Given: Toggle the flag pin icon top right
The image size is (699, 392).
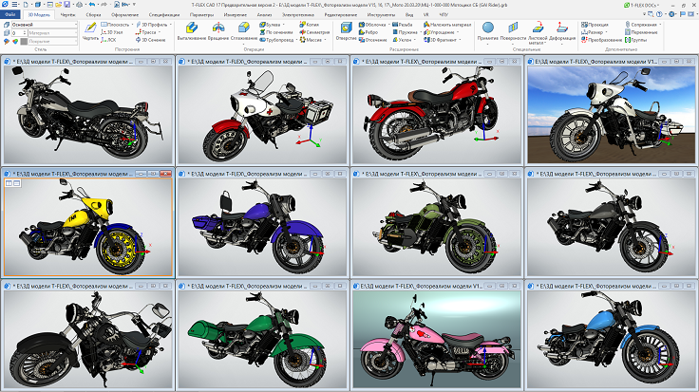Looking at the screenshot, I should tap(683, 14).
